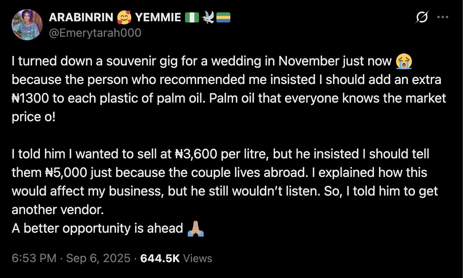Click "A better opportunity is ahead" text
The height and width of the screenshot is (278, 463).
point(97,228)
